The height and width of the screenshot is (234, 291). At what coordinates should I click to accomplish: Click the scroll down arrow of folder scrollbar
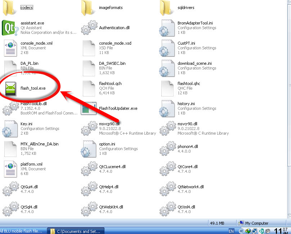pos(289,215)
